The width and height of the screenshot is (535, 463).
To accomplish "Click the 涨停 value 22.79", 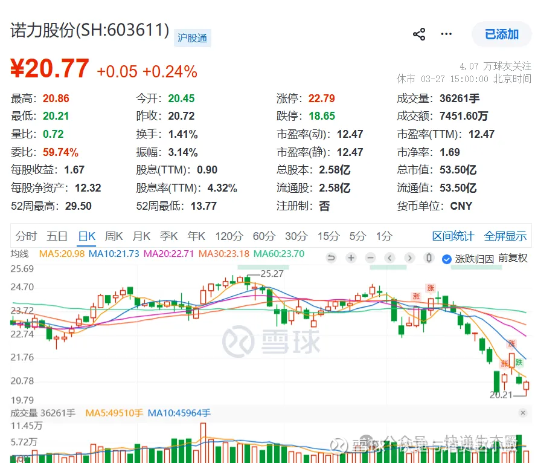I will 322,99.
